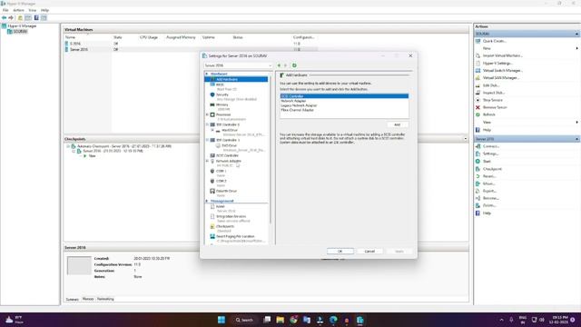Open Hyper-V Settings action
The image size is (581, 327).
coord(497,64)
